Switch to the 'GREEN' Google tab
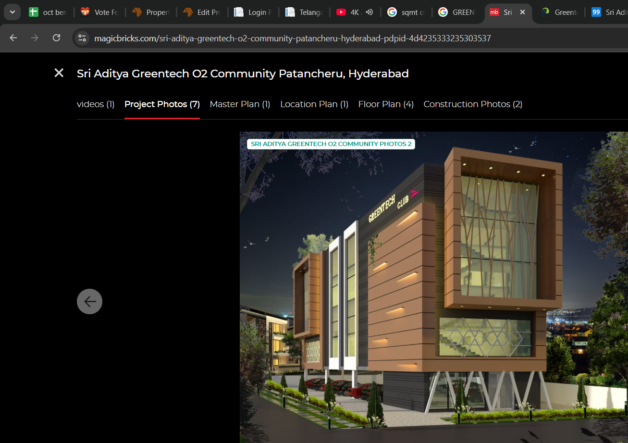 pyautogui.click(x=457, y=12)
